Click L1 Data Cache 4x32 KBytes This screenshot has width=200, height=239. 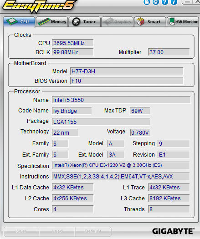[x=72, y=187]
